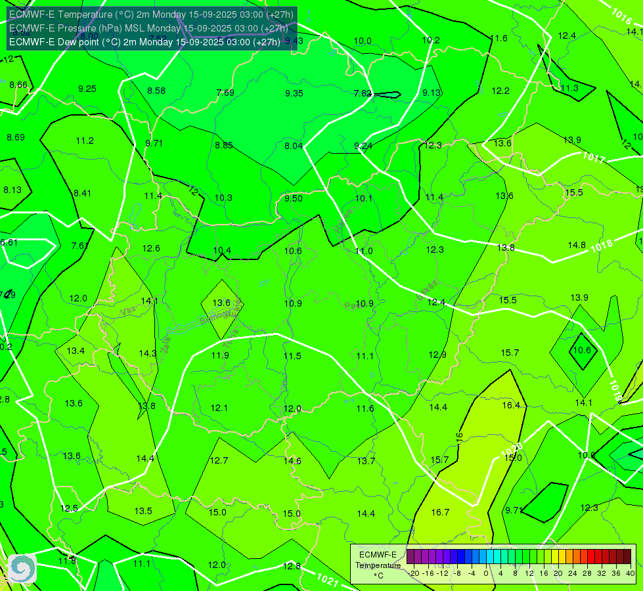This screenshot has height=591, width=643.
Task: Click the temperature value 10.3
Action: [223, 198]
